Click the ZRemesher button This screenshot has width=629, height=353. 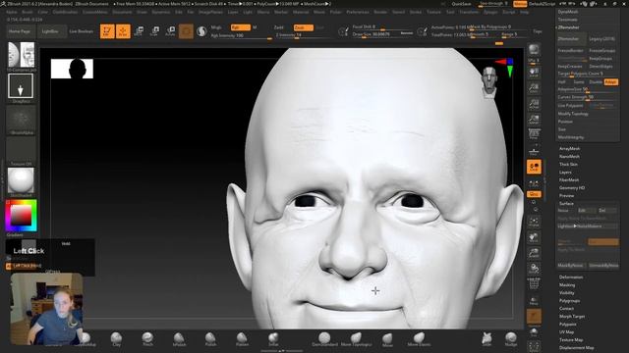tap(571, 39)
